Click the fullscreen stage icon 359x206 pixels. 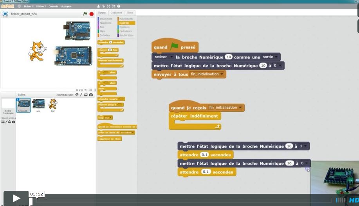pyautogui.click(x=5, y=14)
